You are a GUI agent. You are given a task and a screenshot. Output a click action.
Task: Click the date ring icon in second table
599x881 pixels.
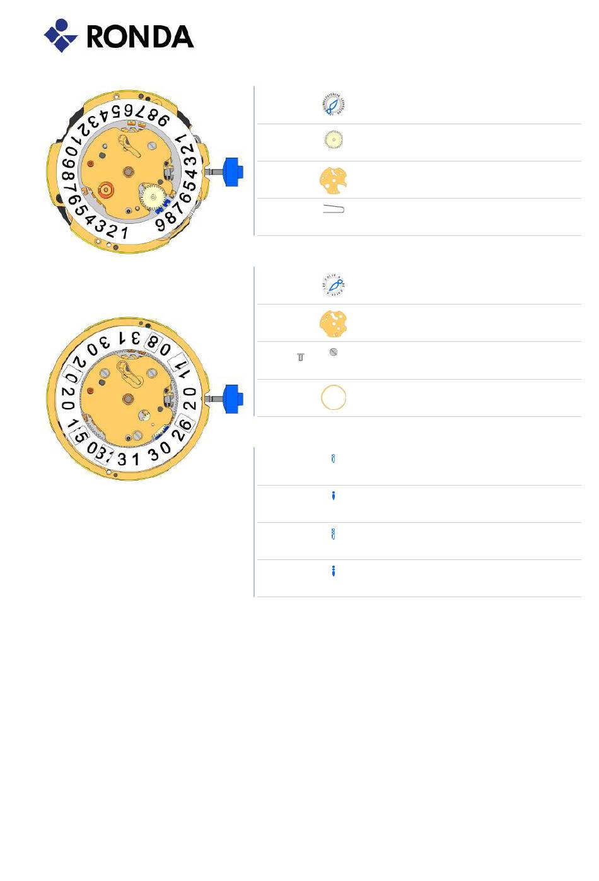(x=334, y=286)
